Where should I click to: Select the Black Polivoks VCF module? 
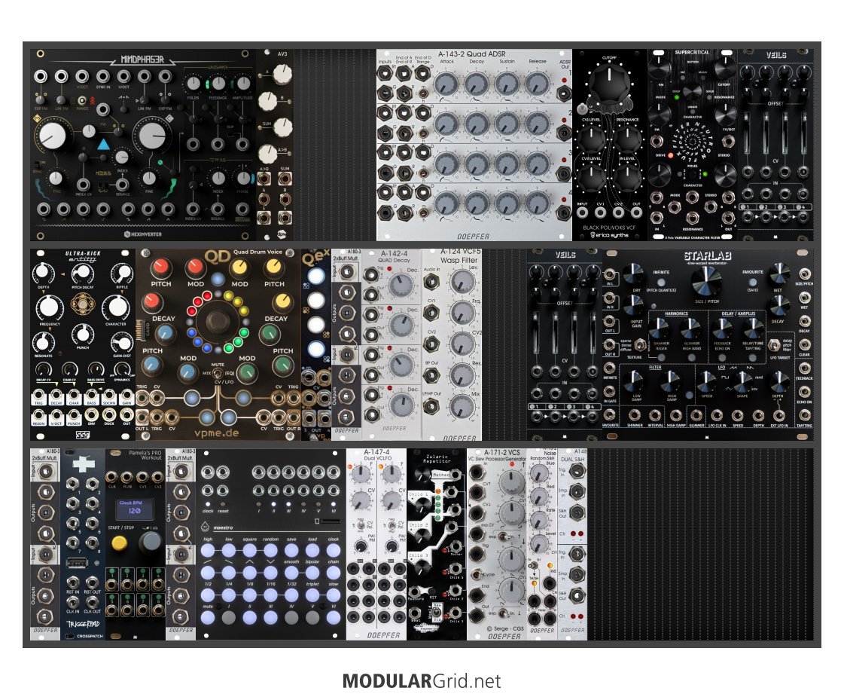tap(610, 145)
